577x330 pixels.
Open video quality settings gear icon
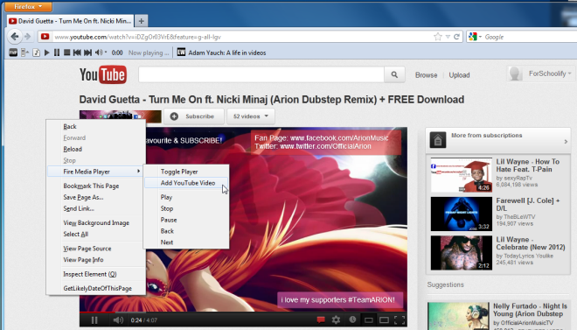pos(336,320)
